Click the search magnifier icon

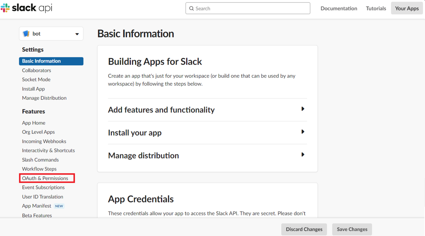[x=191, y=9]
